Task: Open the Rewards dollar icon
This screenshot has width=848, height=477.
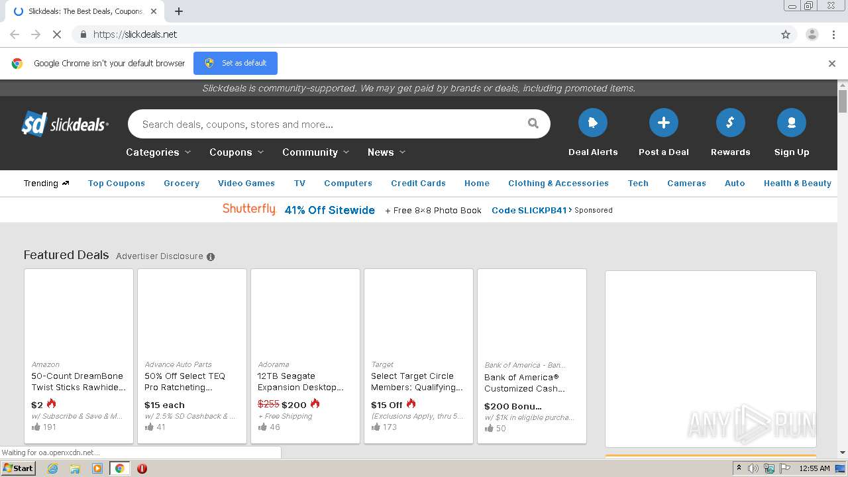Action: click(730, 123)
